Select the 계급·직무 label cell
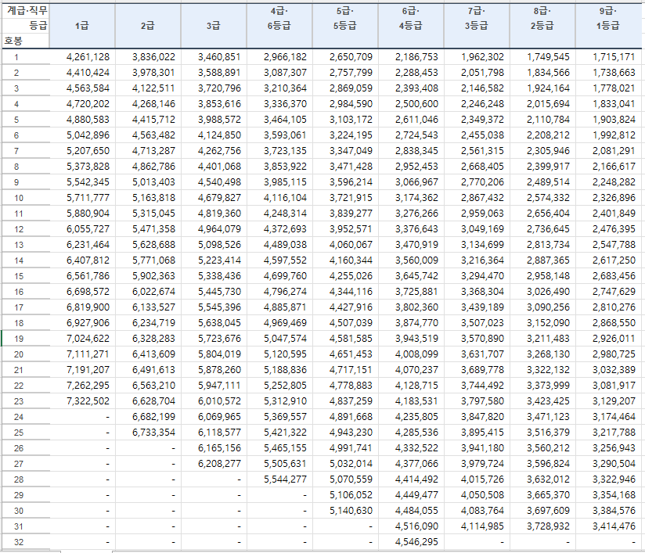Image resolution: width=645 pixels, height=553 pixels. 27,10
